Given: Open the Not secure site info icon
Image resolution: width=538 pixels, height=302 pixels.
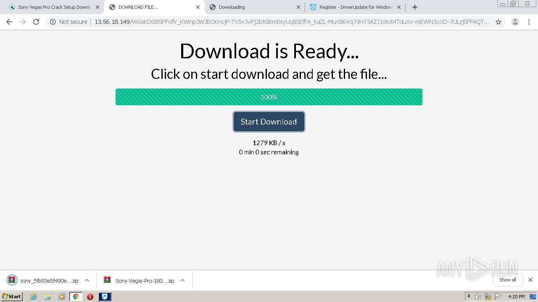Looking at the screenshot, I should click(53, 22).
